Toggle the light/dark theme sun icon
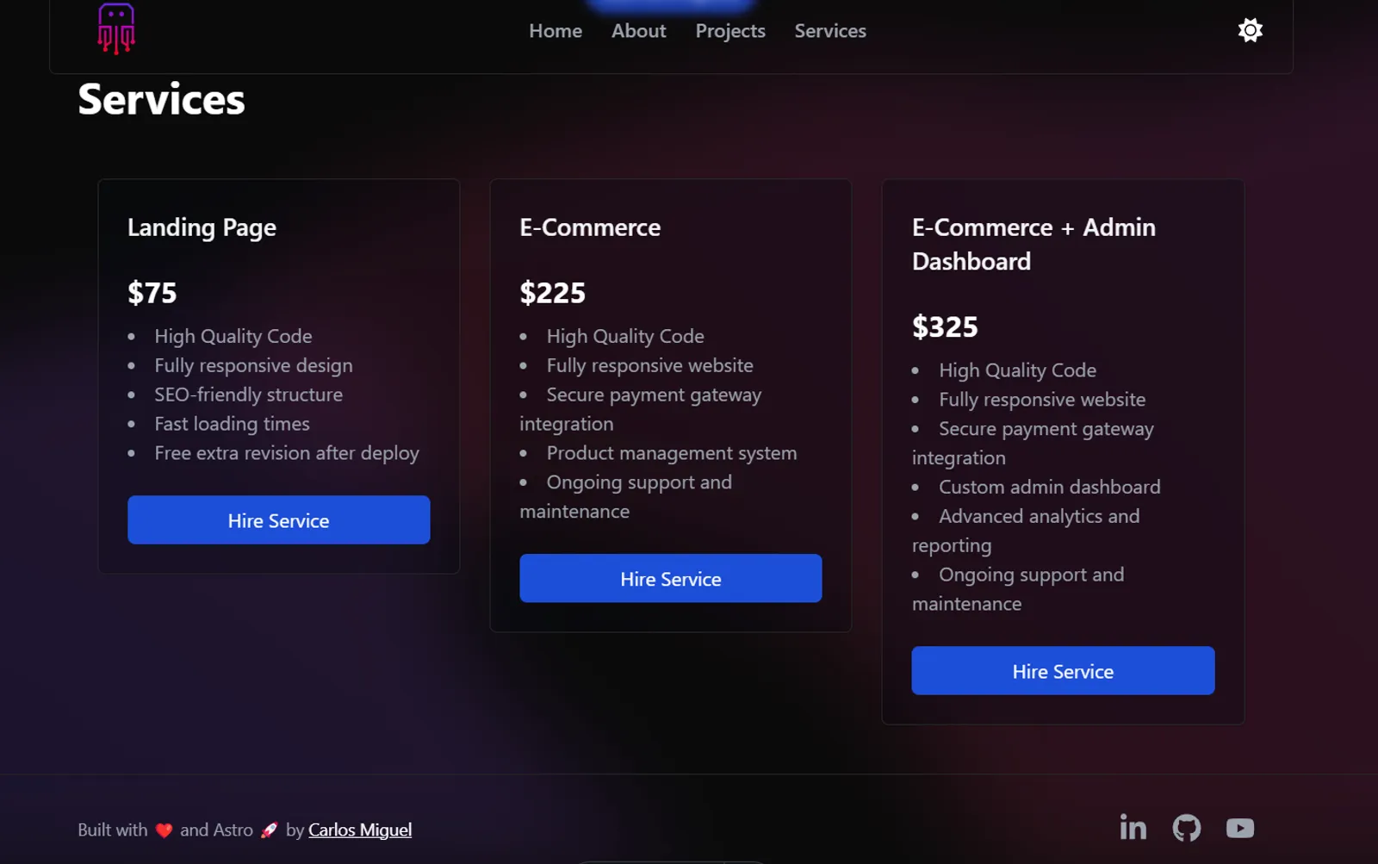Viewport: 1378px width, 864px height. [1250, 31]
